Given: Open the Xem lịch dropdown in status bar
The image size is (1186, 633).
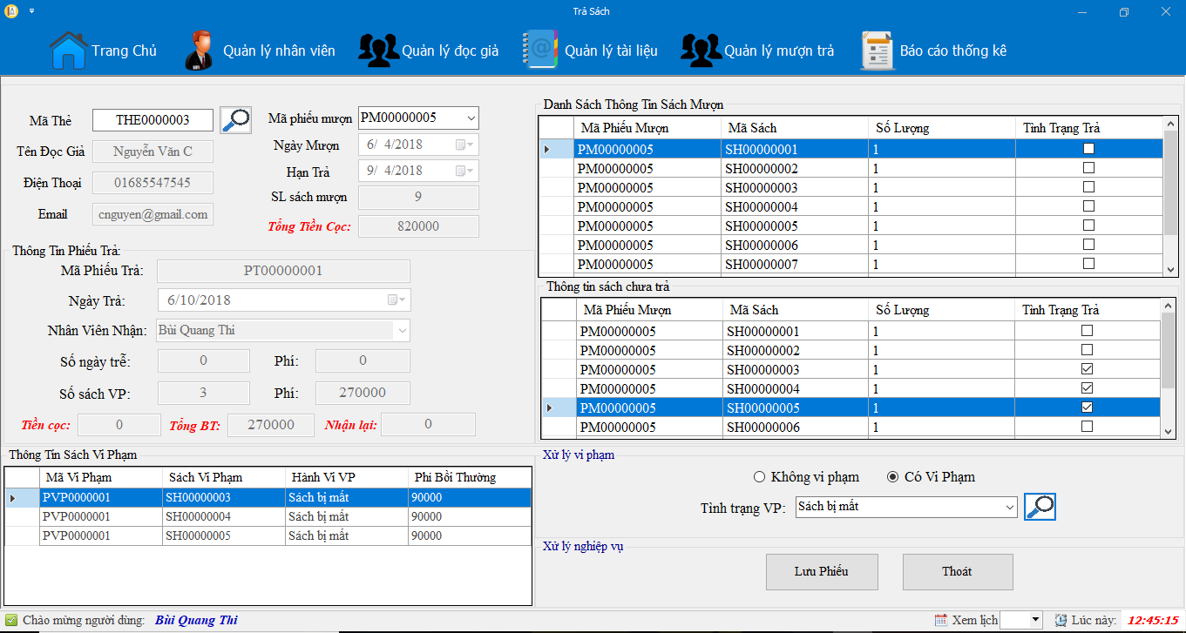Looking at the screenshot, I should pyautogui.click(x=1035, y=620).
